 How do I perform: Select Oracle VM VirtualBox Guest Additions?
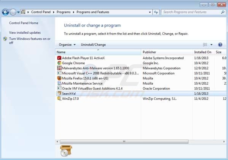pos(141,89)
